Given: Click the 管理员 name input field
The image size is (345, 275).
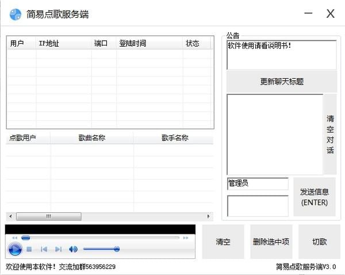Looking at the screenshot, I should [258, 184].
